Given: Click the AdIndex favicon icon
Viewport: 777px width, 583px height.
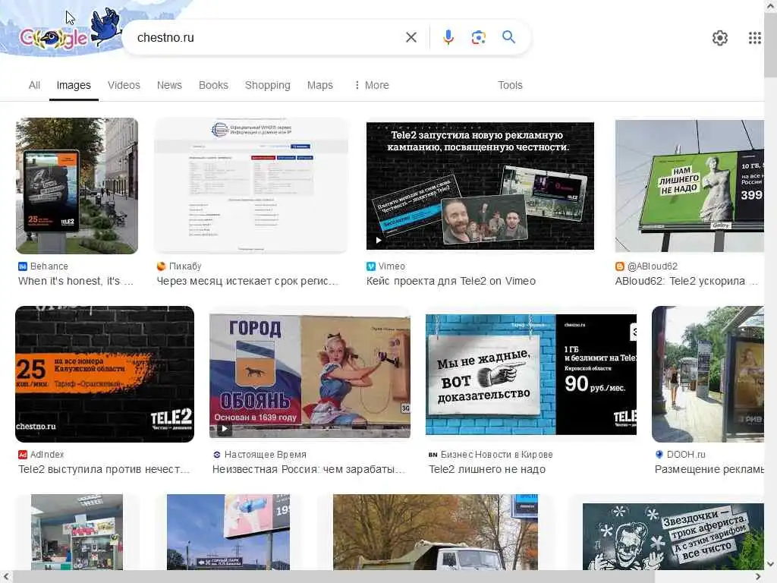Looking at the screenshot, I should click(22, 455).
